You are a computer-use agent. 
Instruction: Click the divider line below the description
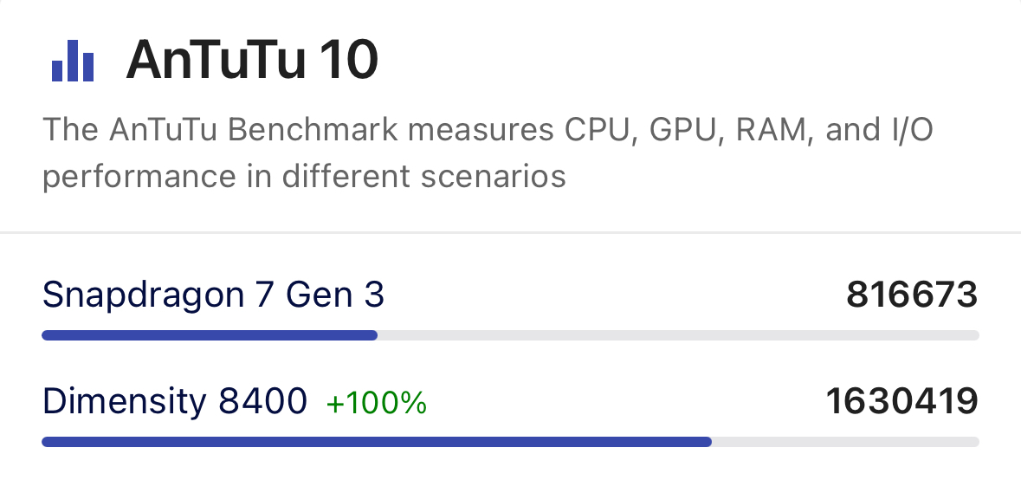point(510,232)
